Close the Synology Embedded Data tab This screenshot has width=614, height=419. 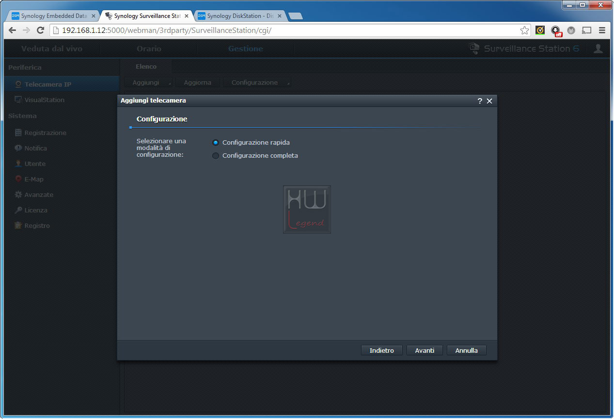point(94,16)
